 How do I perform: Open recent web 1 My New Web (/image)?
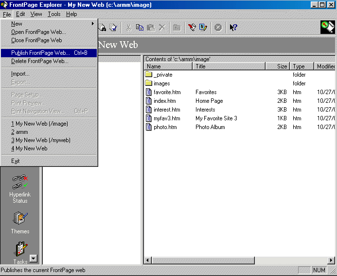(x=49, y=124)
